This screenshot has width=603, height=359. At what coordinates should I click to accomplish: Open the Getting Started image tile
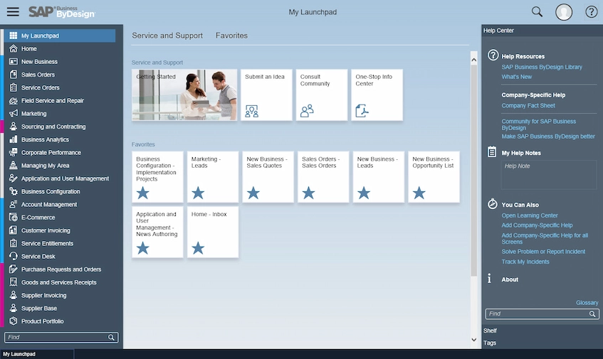184,95
